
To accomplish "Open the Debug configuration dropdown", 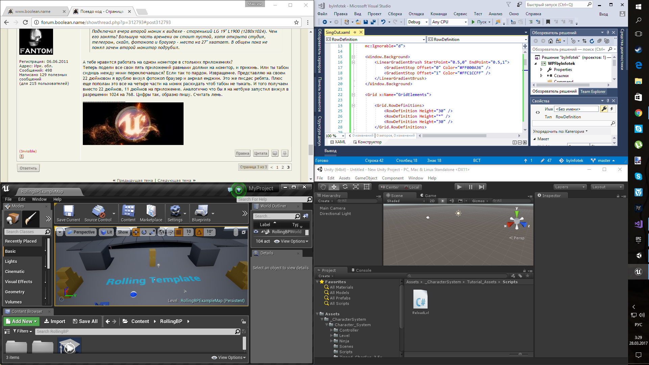I will pyautogui.click(x=417, y=22).
